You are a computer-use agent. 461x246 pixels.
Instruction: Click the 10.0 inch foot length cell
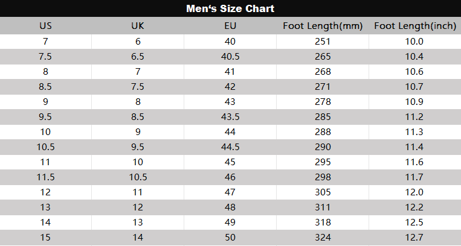pos(414,42)
